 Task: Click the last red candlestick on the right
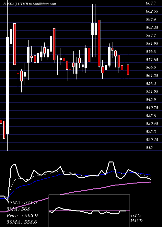(128, 70)
